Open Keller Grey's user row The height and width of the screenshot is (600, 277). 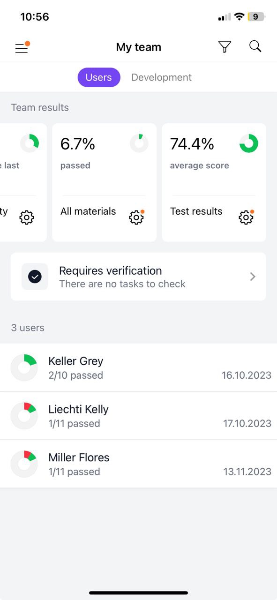pyautogui.click(x=139, y=367)
